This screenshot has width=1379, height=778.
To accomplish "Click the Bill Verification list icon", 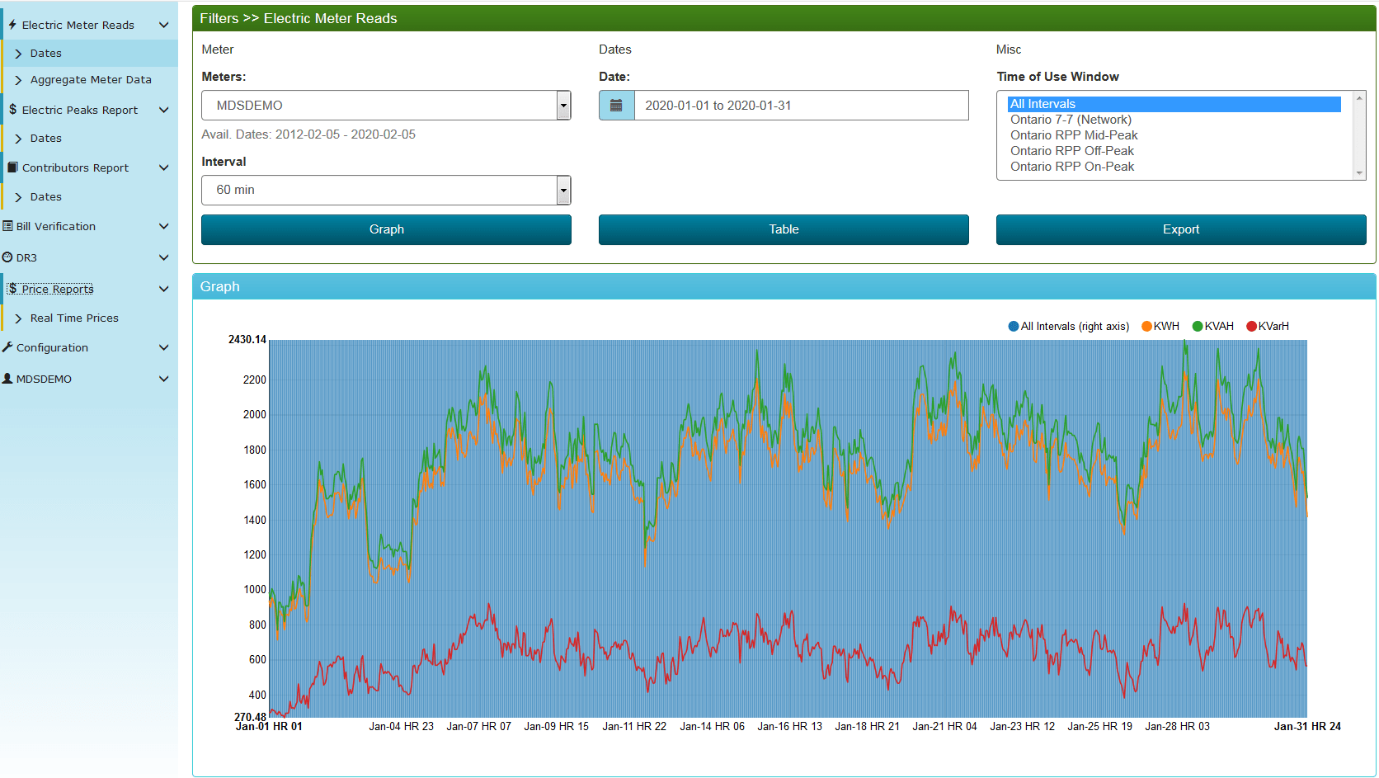I will coord(7,225).
